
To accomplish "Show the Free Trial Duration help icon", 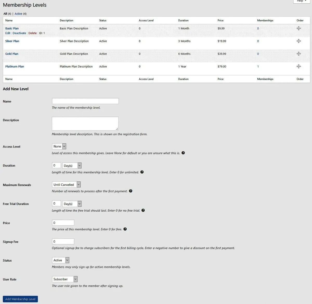I will 143,210.
